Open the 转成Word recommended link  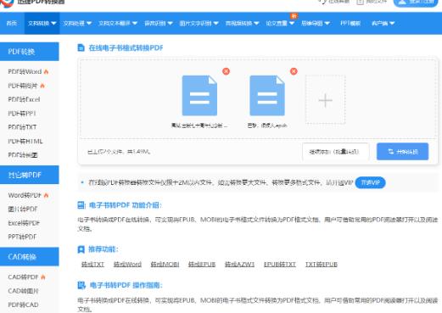click(x=127, y=265)
